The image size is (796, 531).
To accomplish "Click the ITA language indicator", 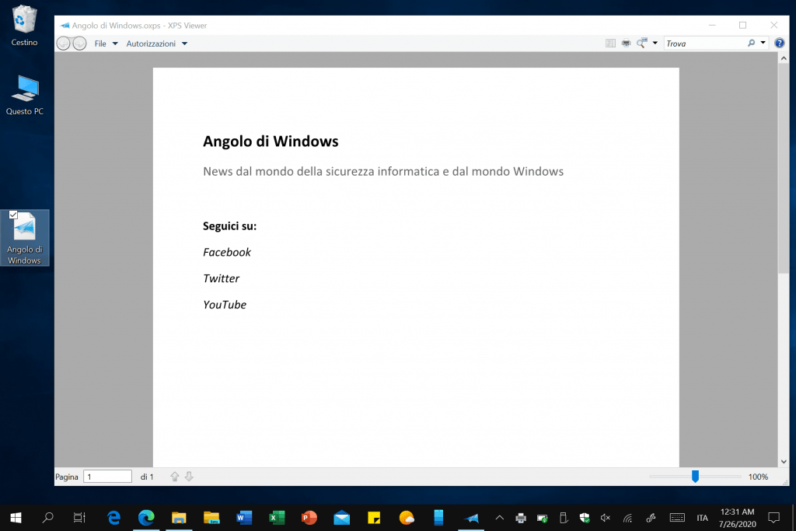I will 702,518.
